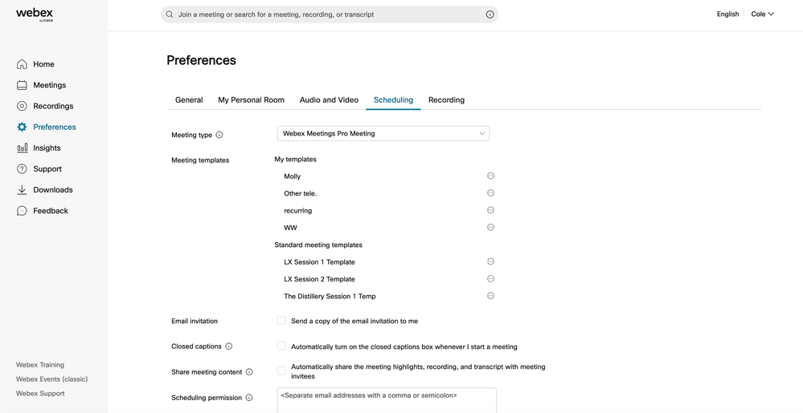Open the Audio and Video tab
The image size is (803, 413).
329,100
